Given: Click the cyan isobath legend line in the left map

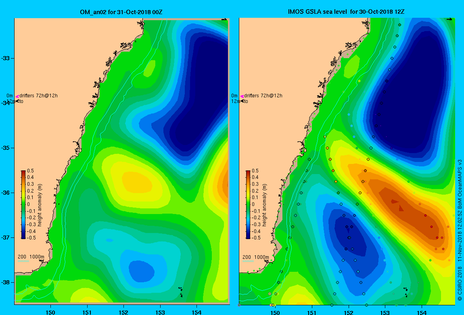Looking at the screenshot, I should pyautogui.click(x=23, y=261).
